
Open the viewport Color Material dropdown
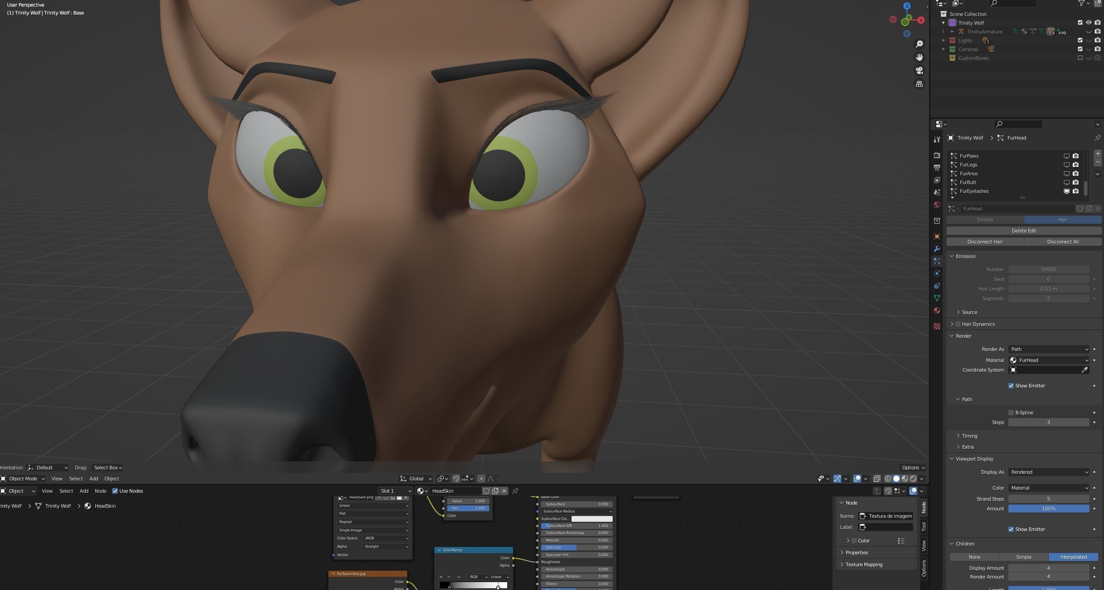pyautogui.click(x=1048, y=488)
